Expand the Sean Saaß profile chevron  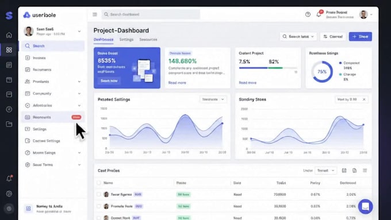pyautogui.click(x=79, y=32)
